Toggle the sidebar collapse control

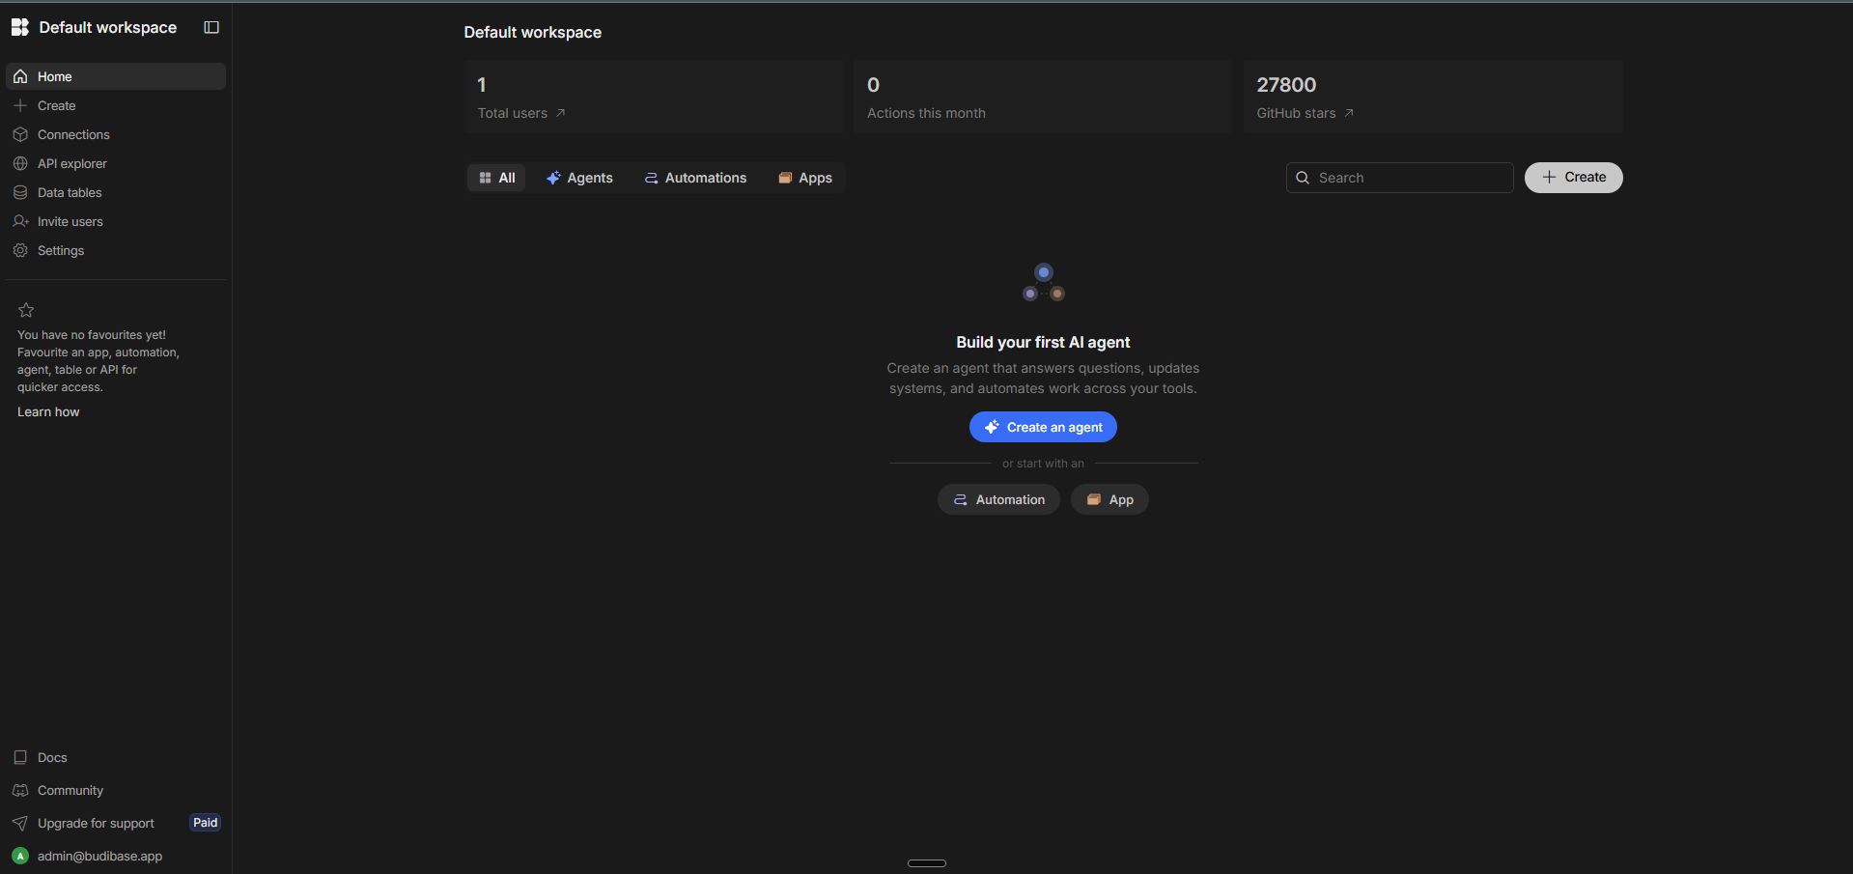(x=211, y=27)
